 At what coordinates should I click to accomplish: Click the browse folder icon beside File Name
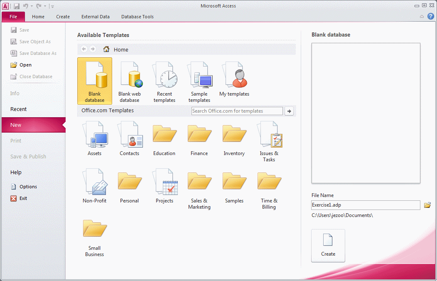point(427,205)
